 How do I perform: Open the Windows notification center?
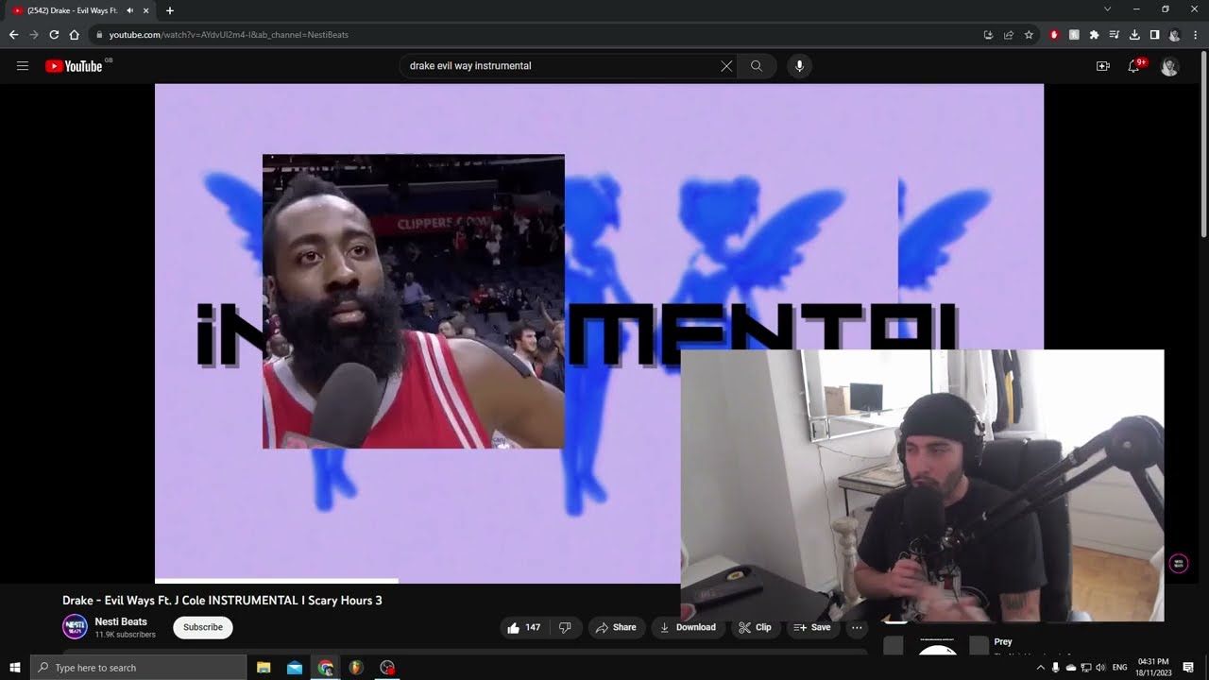[x=1188, y=668]
